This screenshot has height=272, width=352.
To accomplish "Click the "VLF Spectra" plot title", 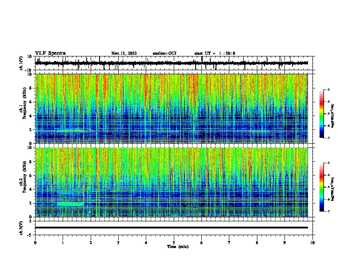I will pos(50,53).
